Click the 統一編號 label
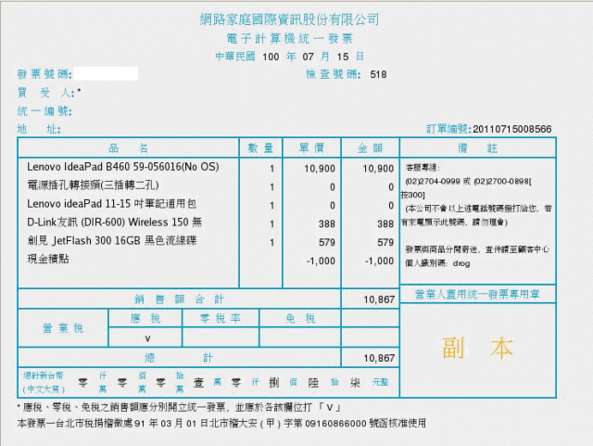 point(44,111)
